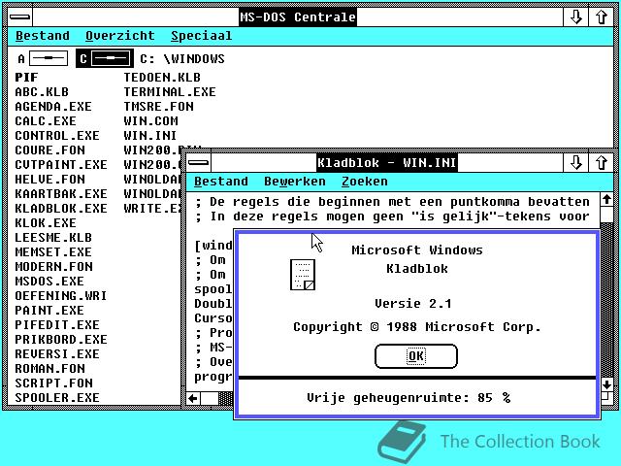Select drive C icon in MS-DOS Centrale
Viewport: 621px width, 466px height.
[x=105, y=58]
